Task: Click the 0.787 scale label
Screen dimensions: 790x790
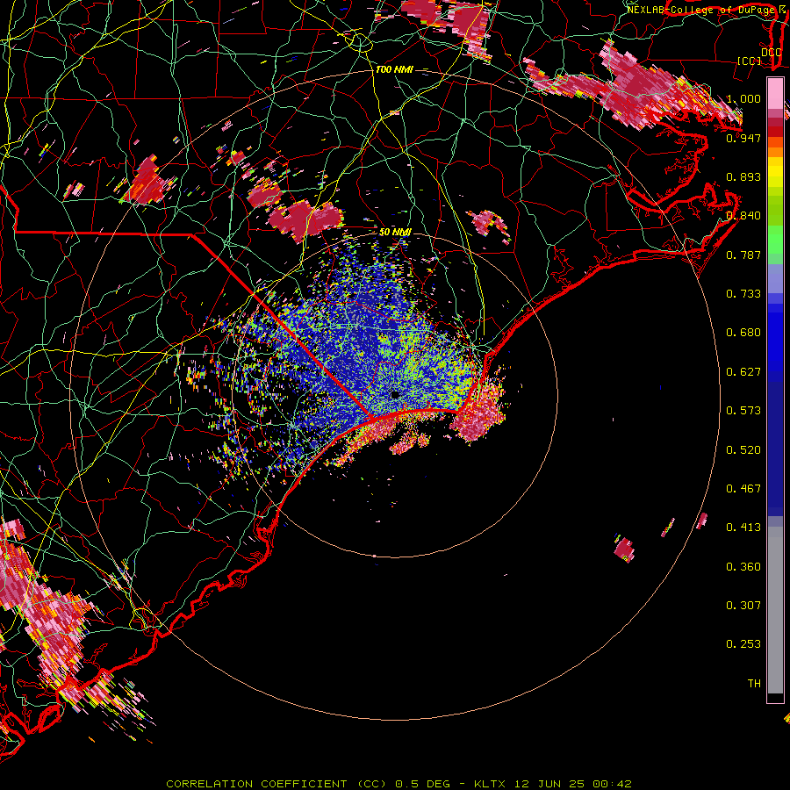Action: pos(743,255)
